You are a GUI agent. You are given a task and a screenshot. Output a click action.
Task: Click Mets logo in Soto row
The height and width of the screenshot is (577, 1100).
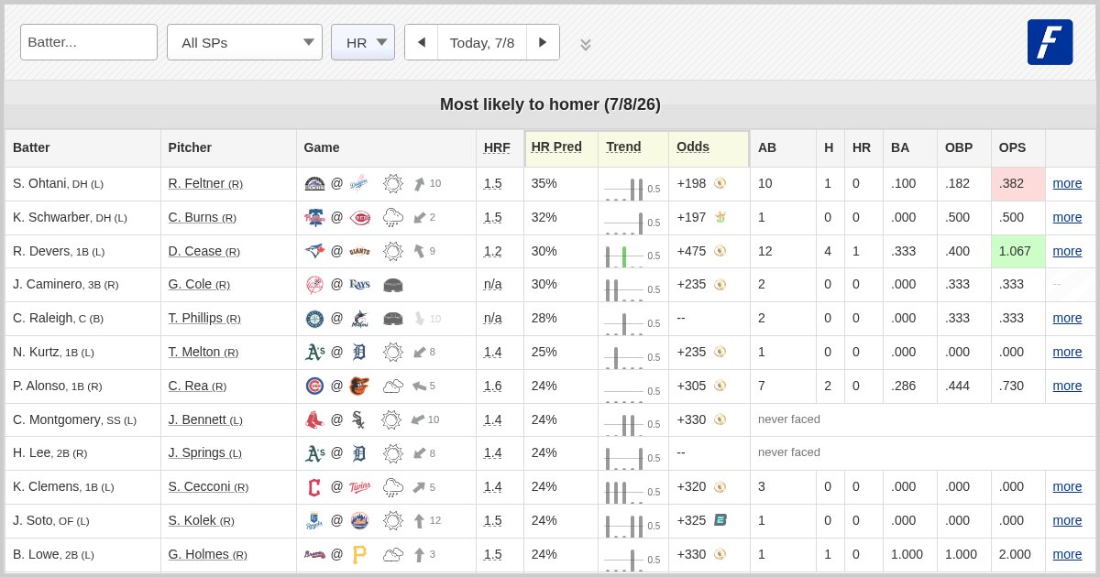pyautogui.click(x=359, y=520)
